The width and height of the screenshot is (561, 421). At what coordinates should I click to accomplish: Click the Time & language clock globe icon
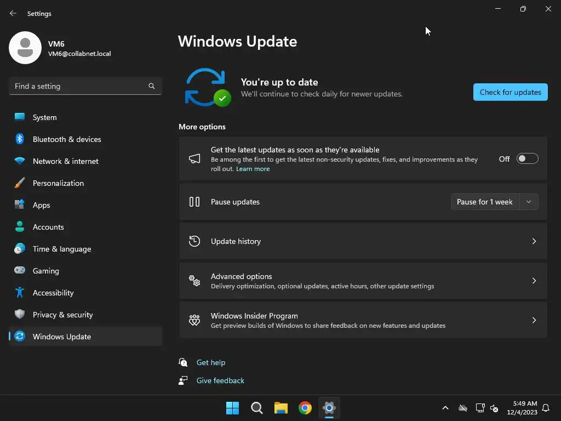click(x=20, y=248)
